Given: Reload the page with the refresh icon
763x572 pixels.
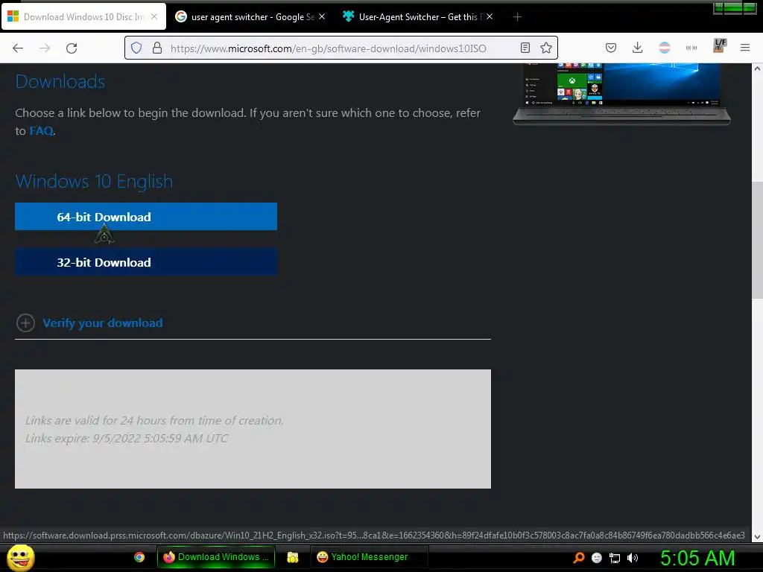Looking at the screenshot, I should point(72,48).
